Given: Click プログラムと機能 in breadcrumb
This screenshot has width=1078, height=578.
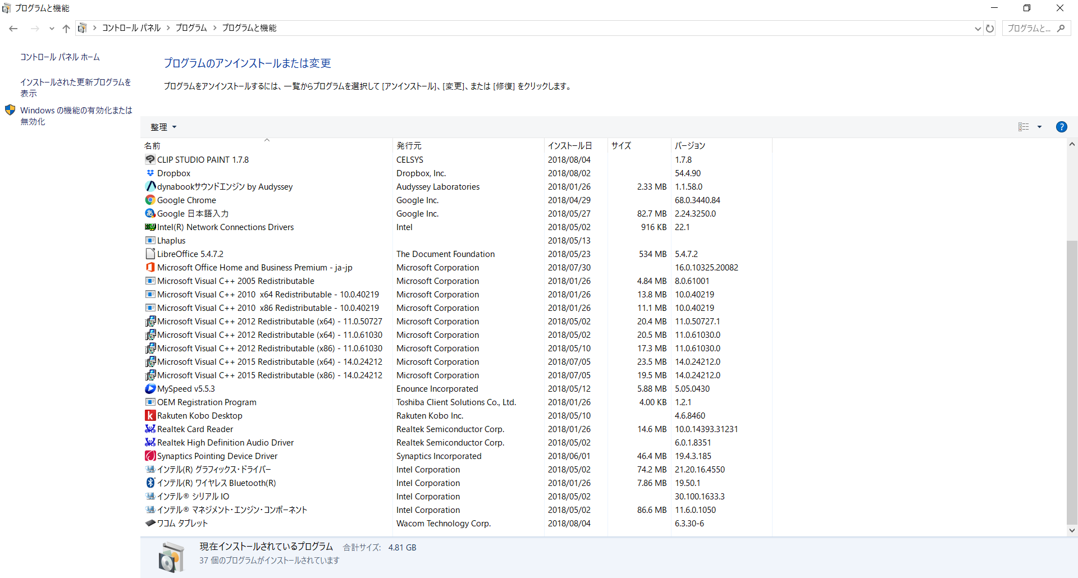Looking at the screenshot, I should (249, 28).
